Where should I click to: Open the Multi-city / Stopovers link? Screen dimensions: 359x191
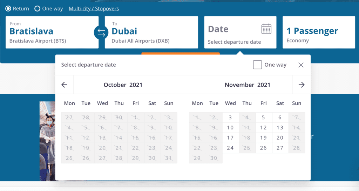[x=94, y=9]
